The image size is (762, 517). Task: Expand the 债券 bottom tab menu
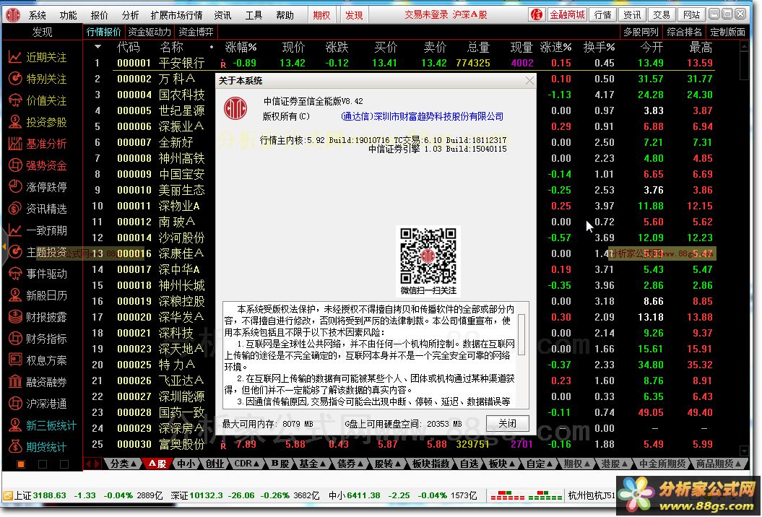click(350, 464)
